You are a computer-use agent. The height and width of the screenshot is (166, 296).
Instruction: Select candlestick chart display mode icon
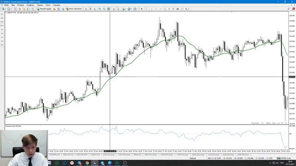(91, 9)
